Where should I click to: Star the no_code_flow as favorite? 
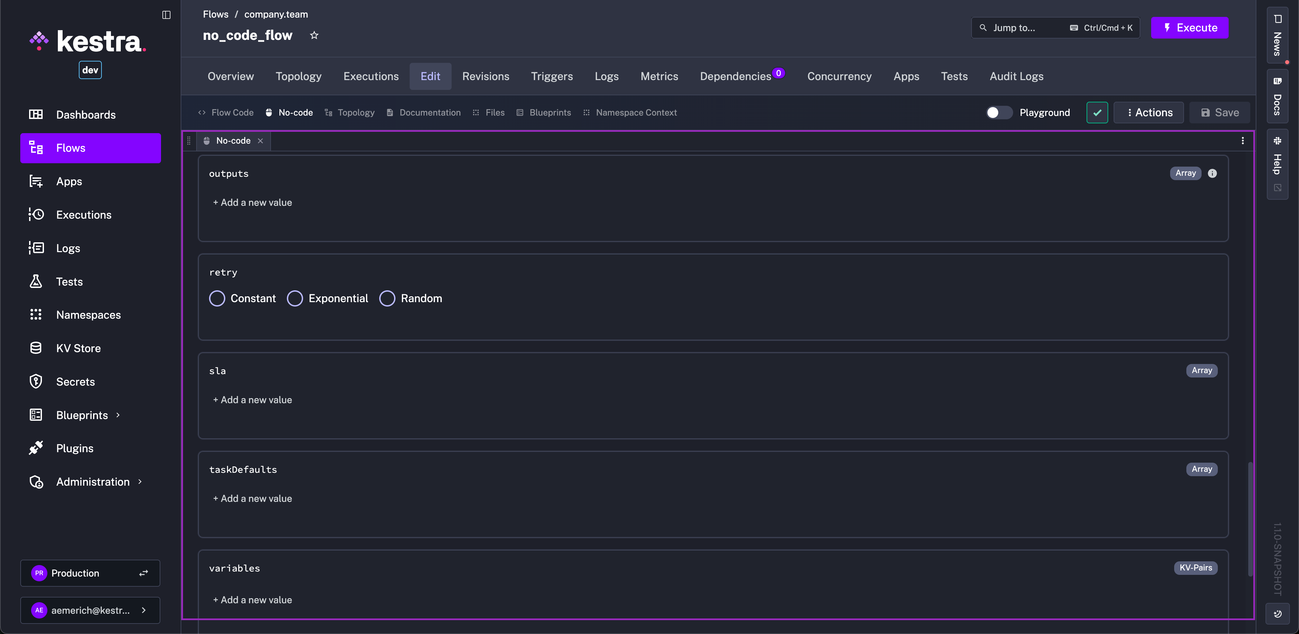pyautogui.click(x=314, y=35)
